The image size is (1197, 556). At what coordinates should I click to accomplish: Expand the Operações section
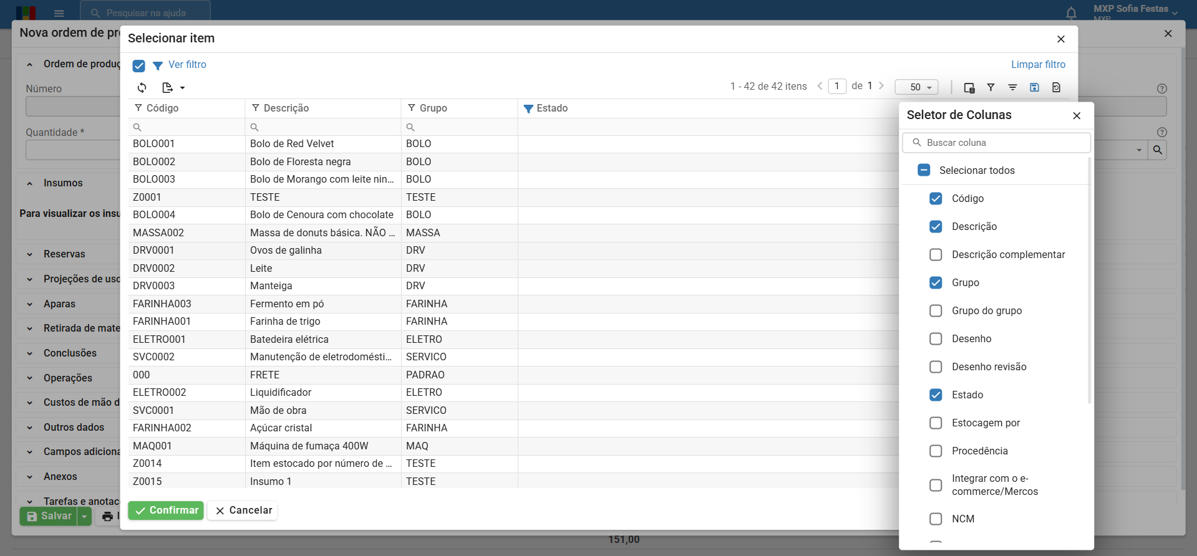[29, 378]
